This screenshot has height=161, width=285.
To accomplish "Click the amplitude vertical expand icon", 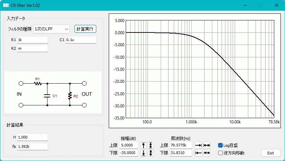I will [151, 145].
